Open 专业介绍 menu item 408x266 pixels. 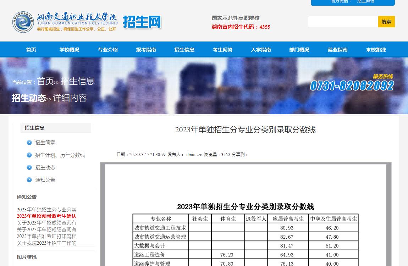click(108, 50)
